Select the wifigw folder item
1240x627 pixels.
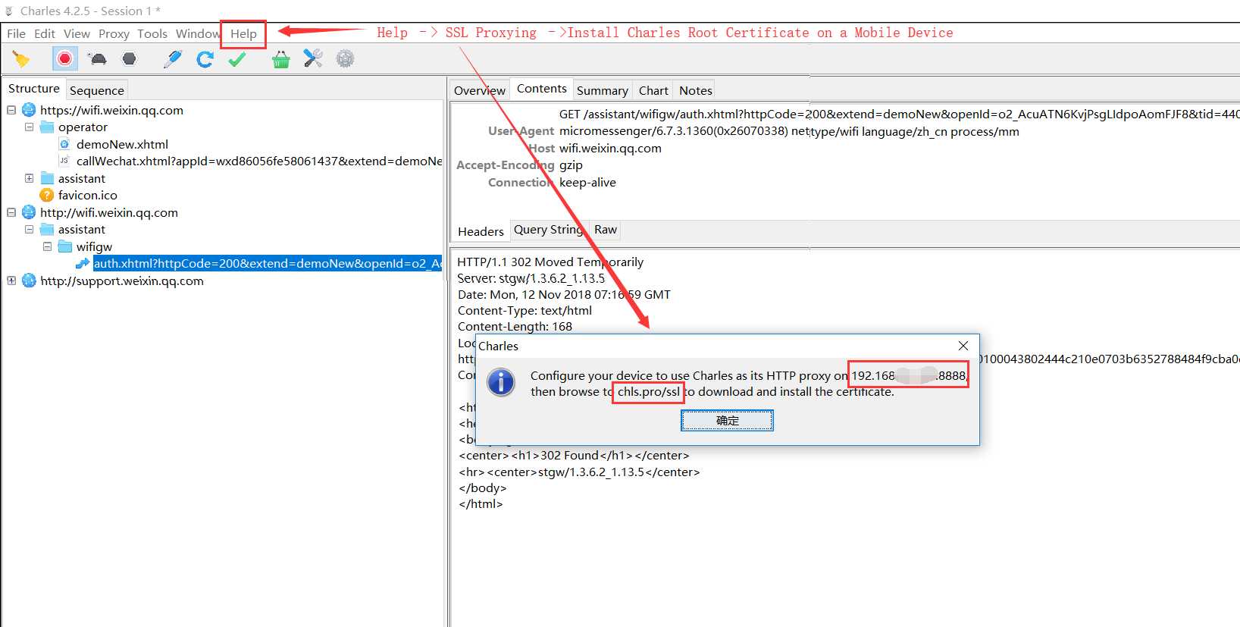click(94, 246)
